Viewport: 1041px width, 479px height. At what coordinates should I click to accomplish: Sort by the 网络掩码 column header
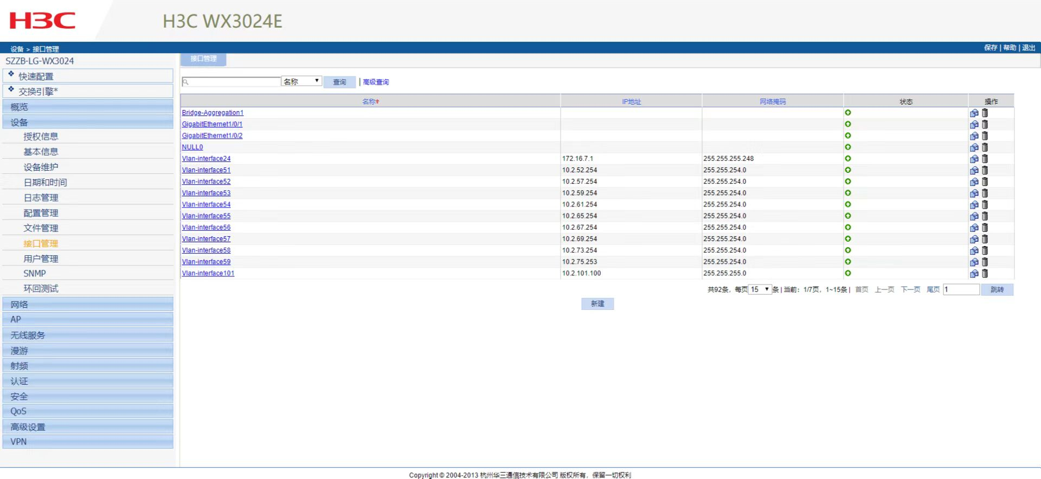(x=773, y=101)
